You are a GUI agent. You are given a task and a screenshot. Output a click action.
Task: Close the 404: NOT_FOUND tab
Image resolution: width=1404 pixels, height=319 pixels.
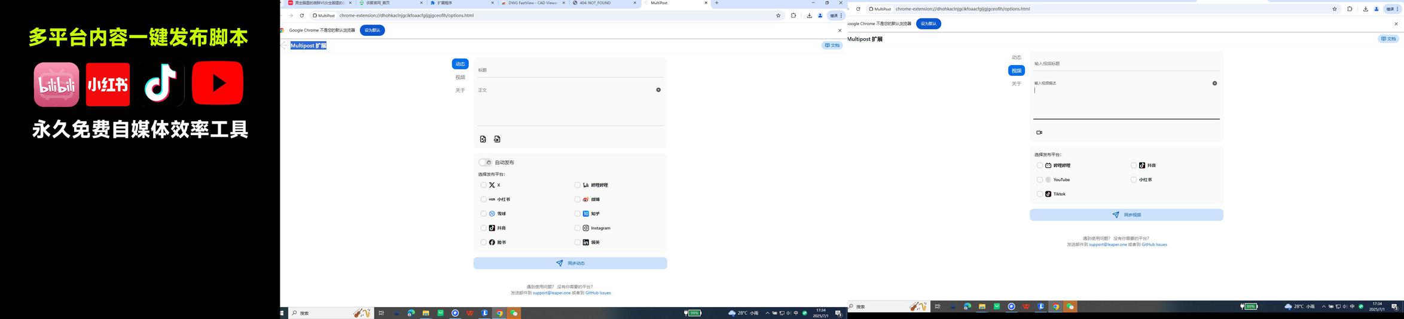pyautogui.click(x=634, y=3)
